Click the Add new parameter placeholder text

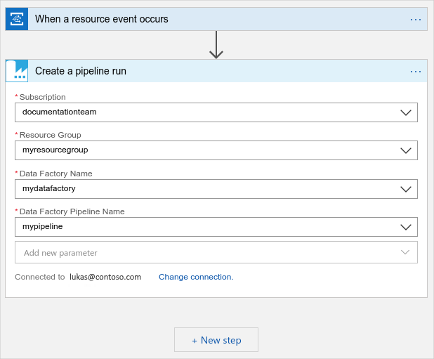click(60, 253)
